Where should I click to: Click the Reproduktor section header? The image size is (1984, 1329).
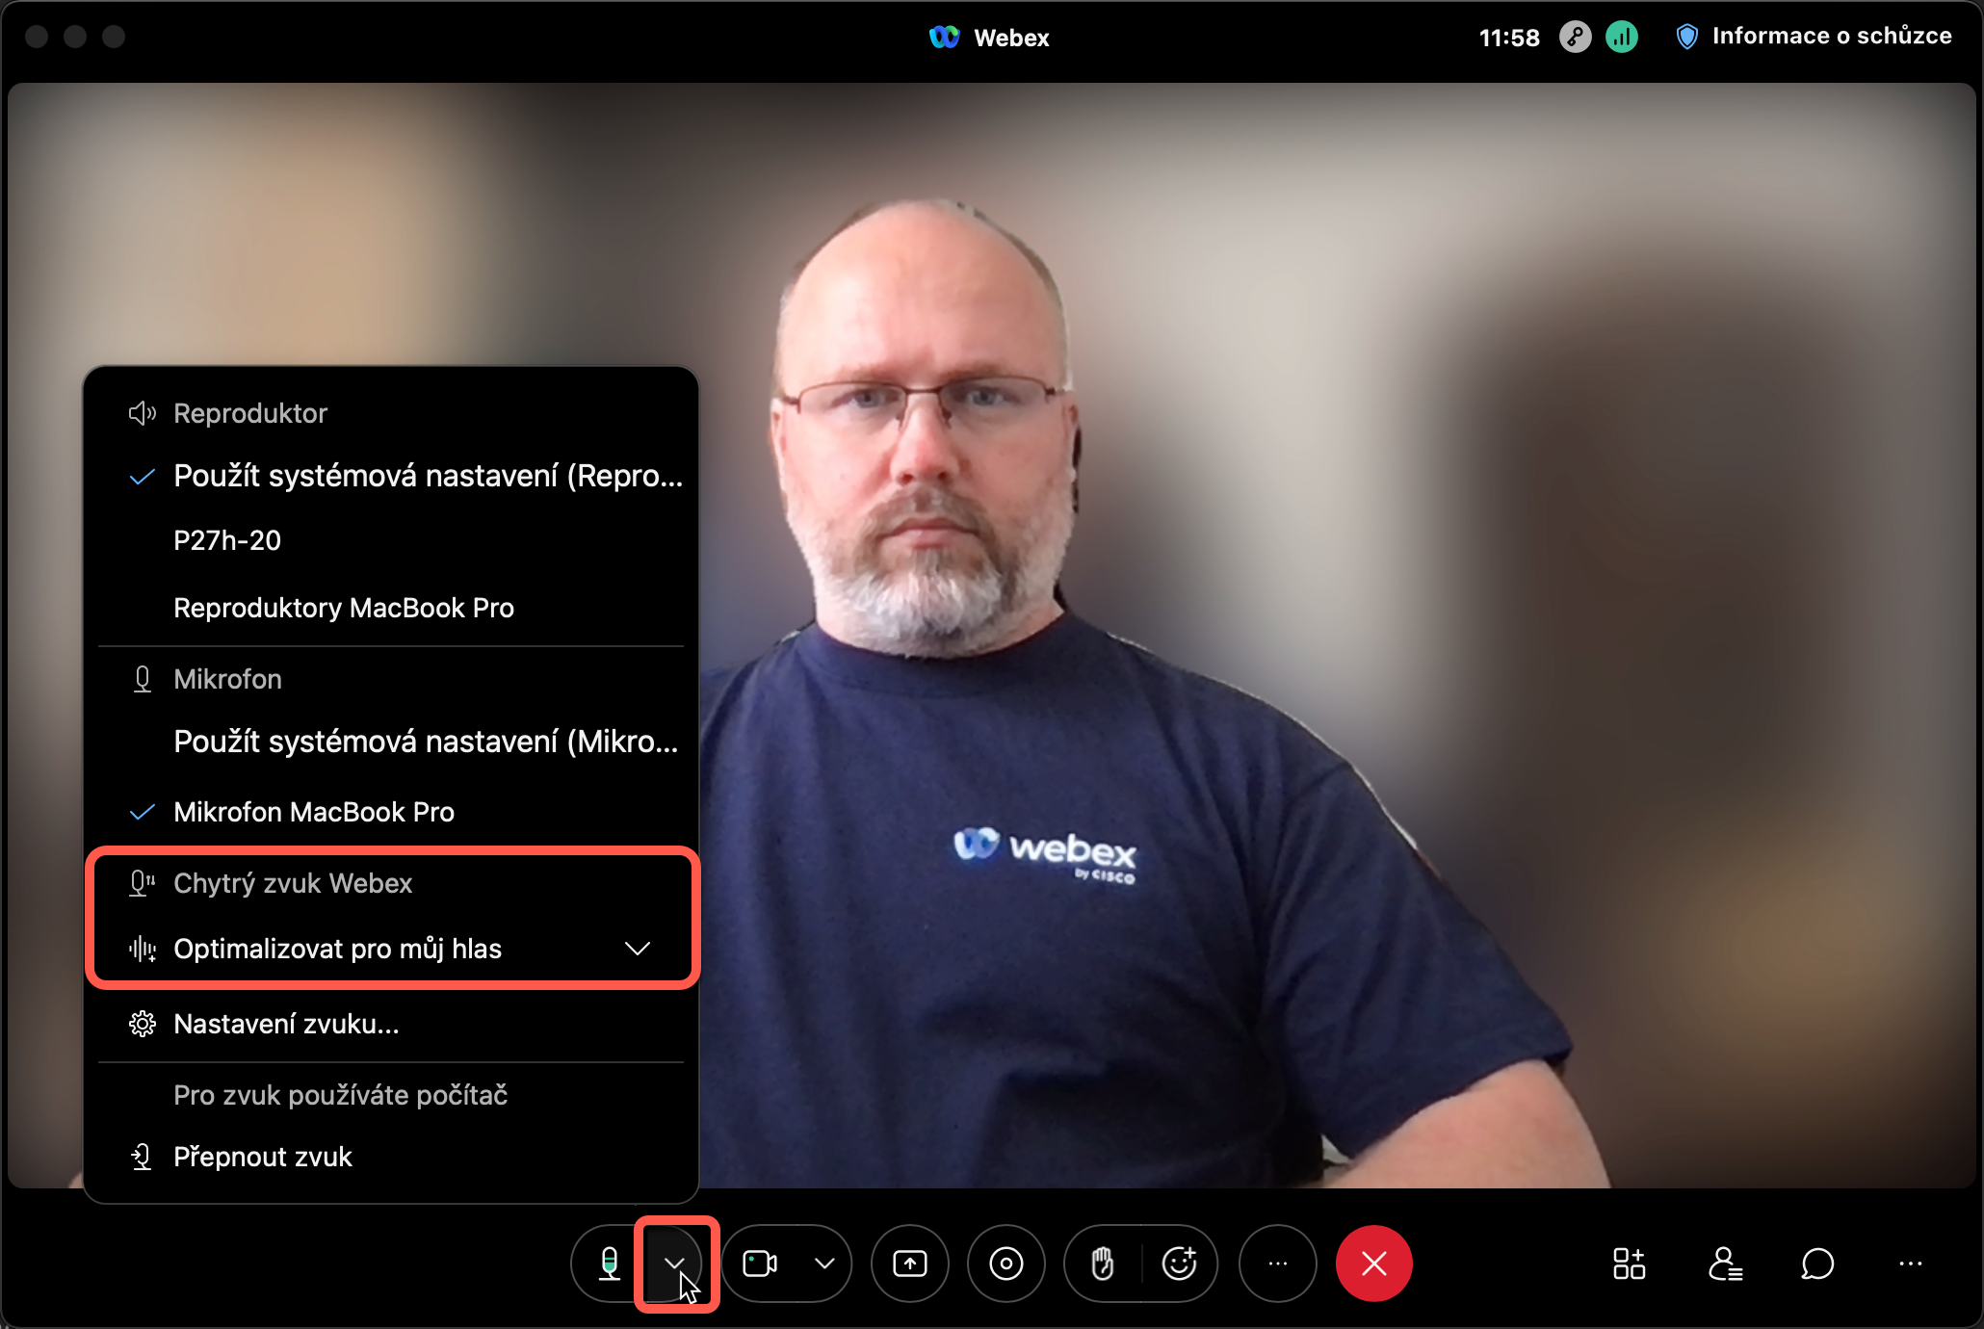pos(250,413)
